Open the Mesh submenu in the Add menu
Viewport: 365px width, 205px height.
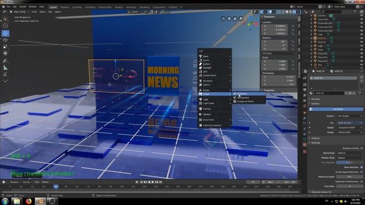pos(214,56)
